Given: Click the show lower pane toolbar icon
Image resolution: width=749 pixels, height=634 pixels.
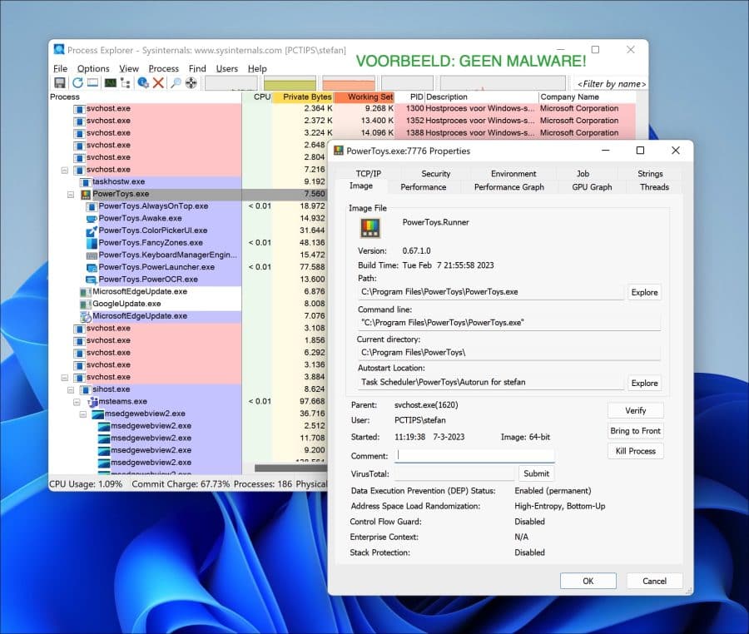Looking at the screenshot, I should click(x=93, y=82).
